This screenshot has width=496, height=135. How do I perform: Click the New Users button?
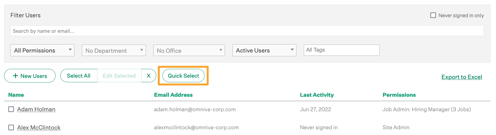[x=30, y=76]
